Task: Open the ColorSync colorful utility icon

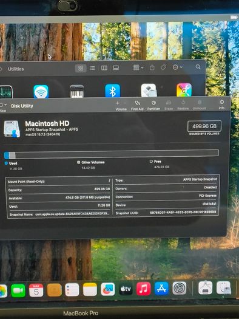Action: (184, 90)
